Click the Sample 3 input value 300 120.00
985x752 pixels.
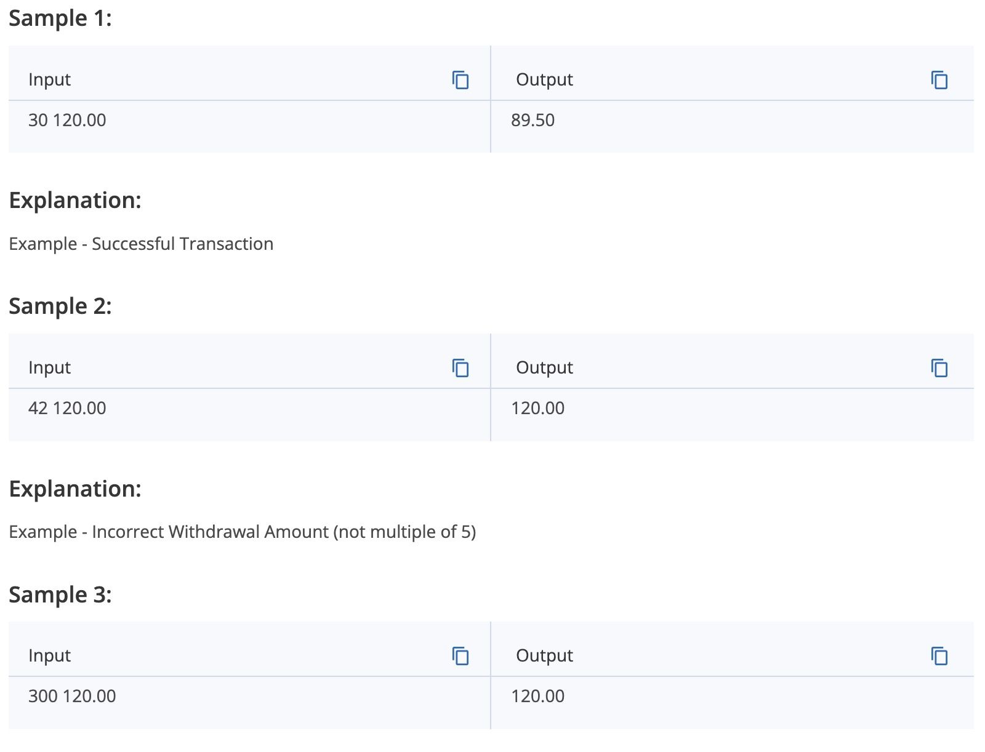click(x=72, y=696)
